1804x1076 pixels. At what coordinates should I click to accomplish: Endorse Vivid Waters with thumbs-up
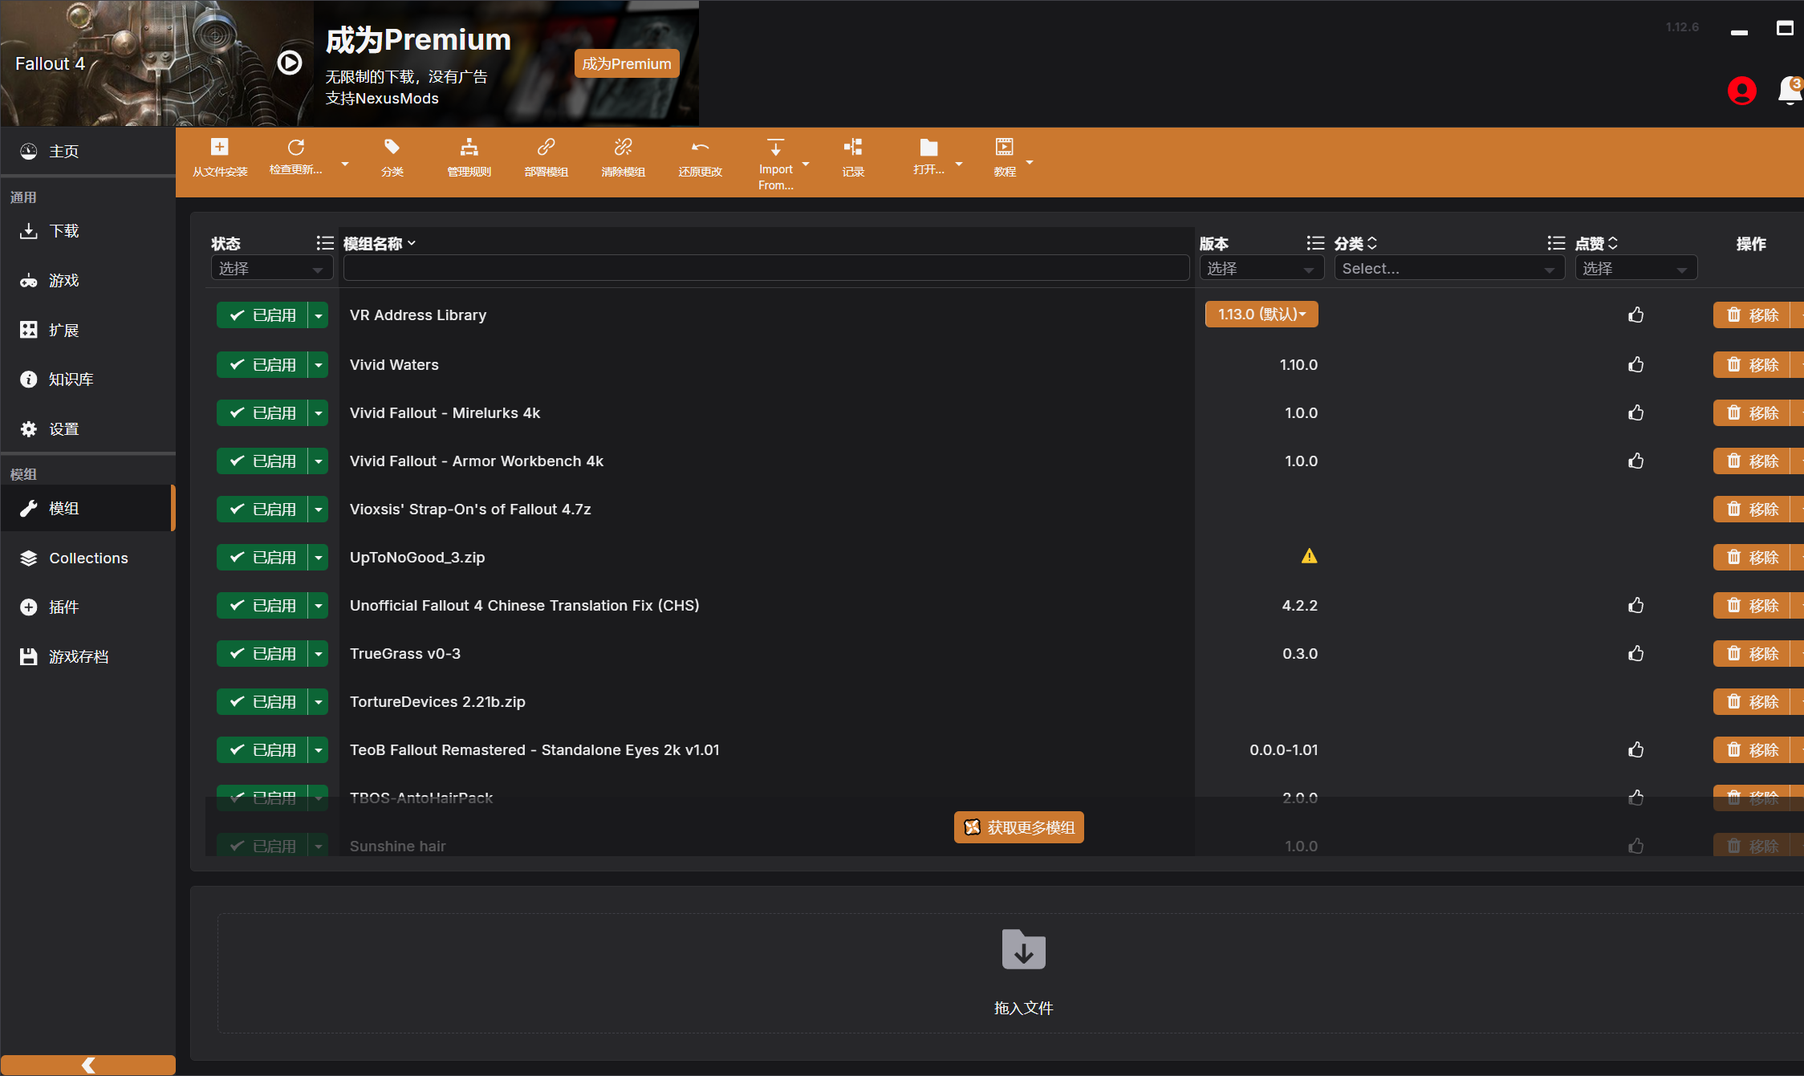(1635, 364)
